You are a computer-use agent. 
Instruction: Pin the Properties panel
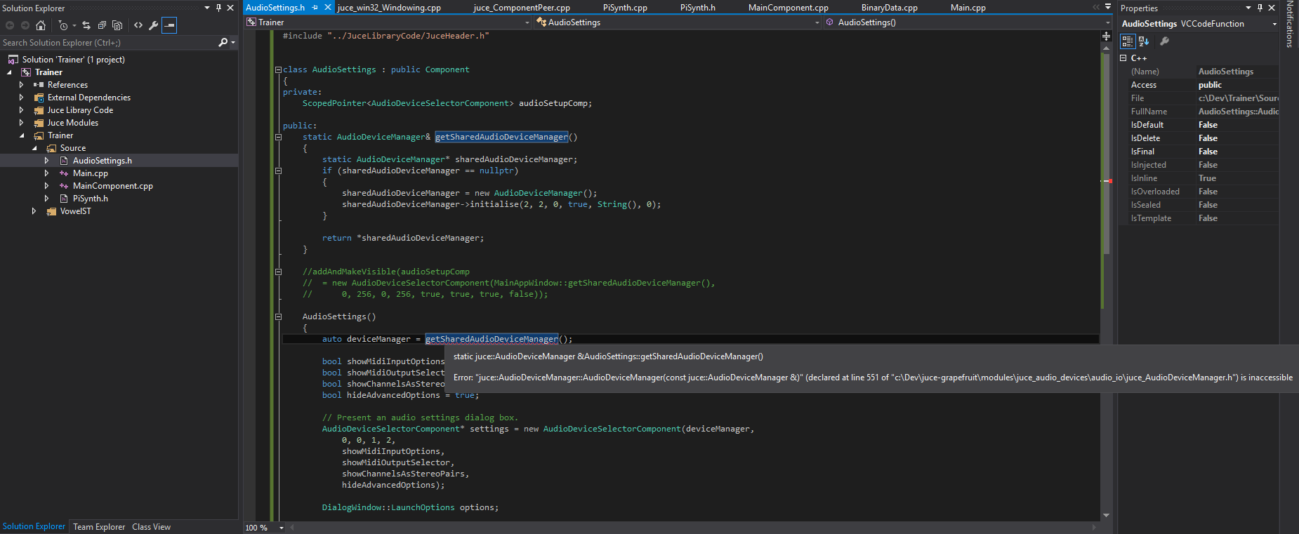[1260, 8]
